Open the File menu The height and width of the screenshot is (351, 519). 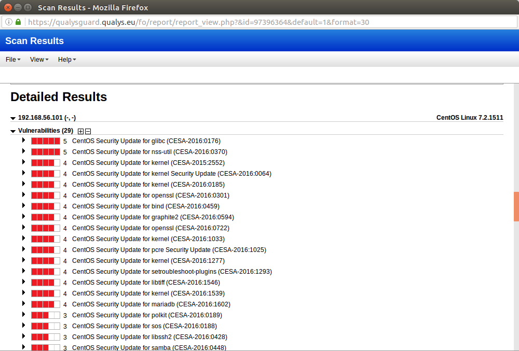tap(13, 60)
